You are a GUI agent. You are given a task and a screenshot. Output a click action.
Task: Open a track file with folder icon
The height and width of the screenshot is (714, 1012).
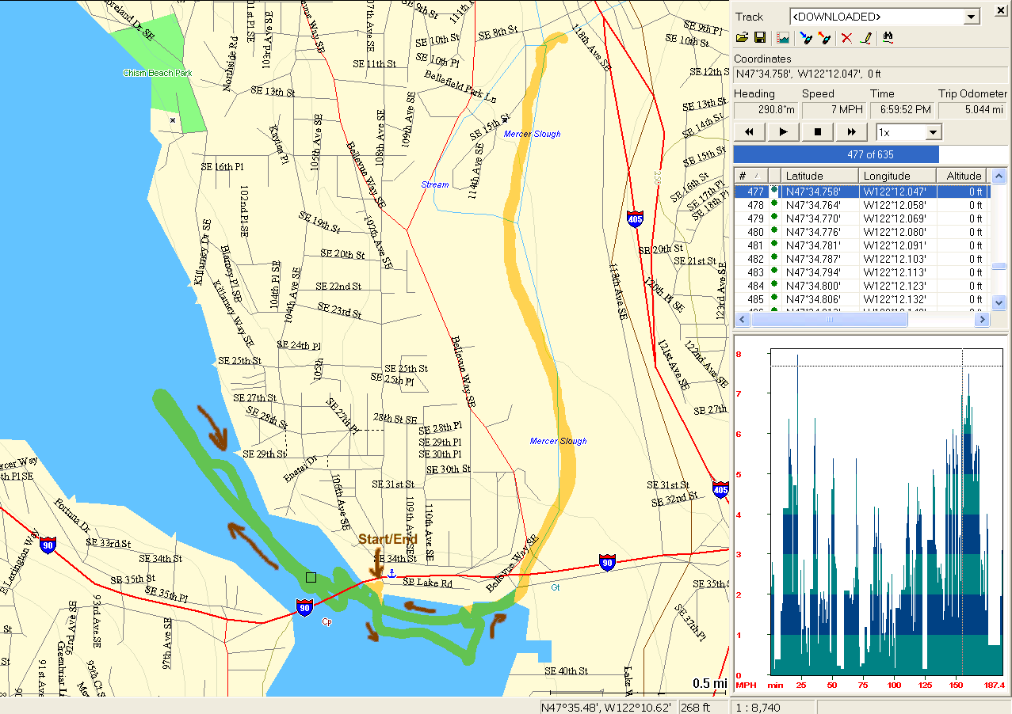point(743,37)
